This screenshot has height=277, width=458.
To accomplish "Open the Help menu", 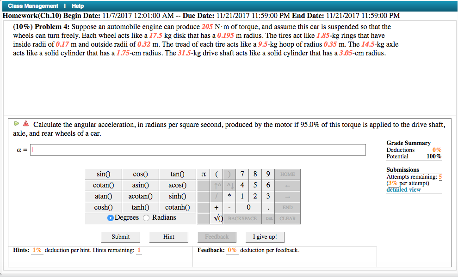I will pos(77,6).
